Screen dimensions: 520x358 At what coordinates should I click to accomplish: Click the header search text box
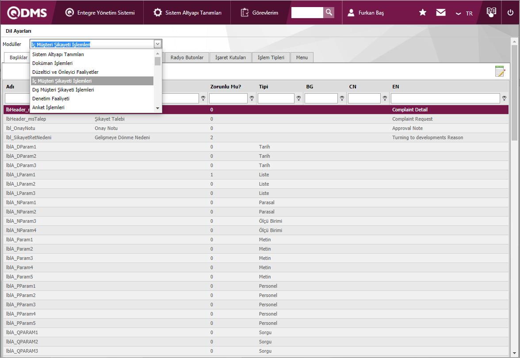coord(307,12)
